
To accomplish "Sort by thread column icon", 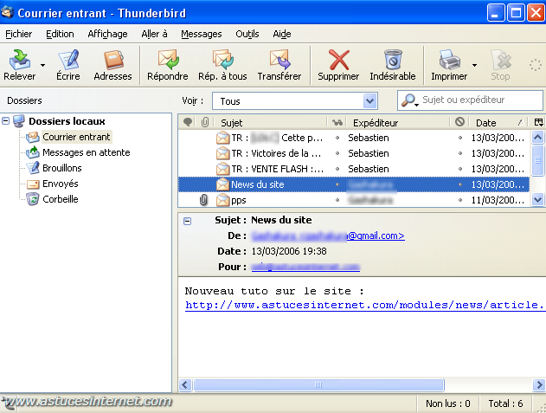I will point(188,122).
